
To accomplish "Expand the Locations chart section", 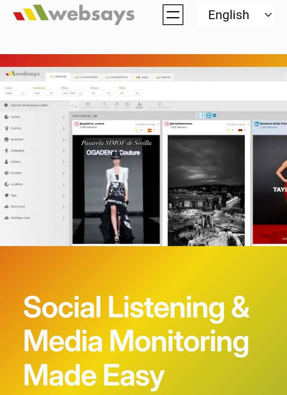I will [x=63, y=184].
